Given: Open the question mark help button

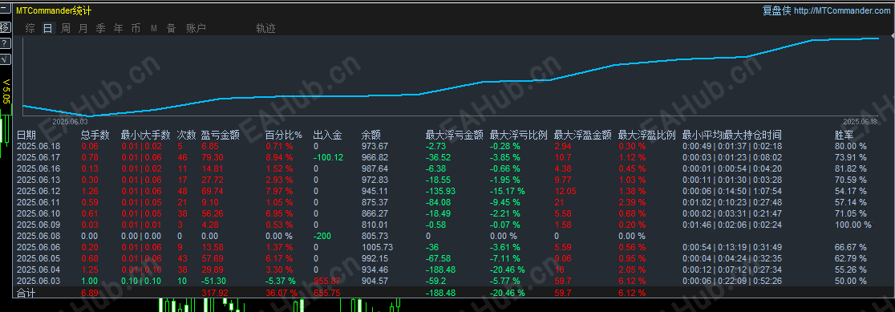Looking at the screenshot, I should tap(4, 43).
